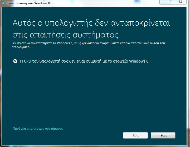Close the Windows 8 setup window
190x147 pixels.
[180, 2]
